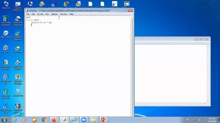The image size is (220, 123).
Task: Select the Coconut desktop icon
Action: pyautogui.click(x=18, y=80)
